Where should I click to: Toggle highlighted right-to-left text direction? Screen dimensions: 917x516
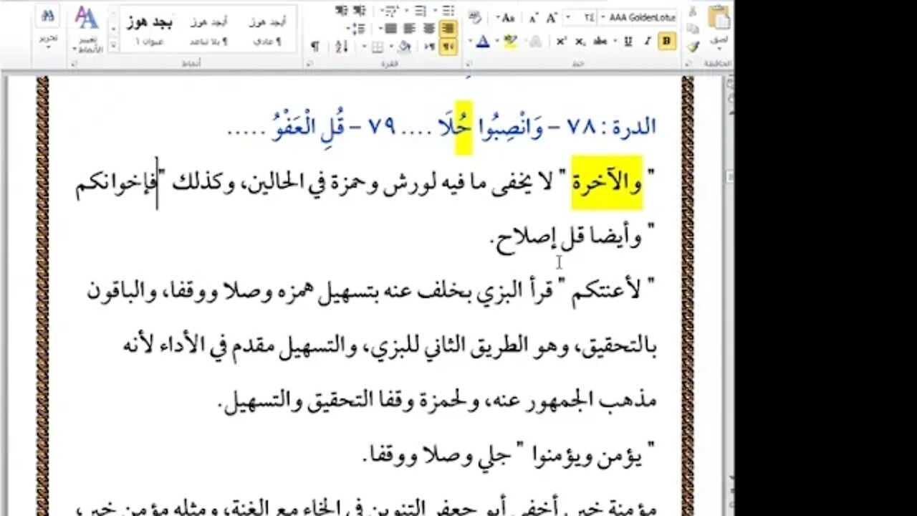point(448,46)
